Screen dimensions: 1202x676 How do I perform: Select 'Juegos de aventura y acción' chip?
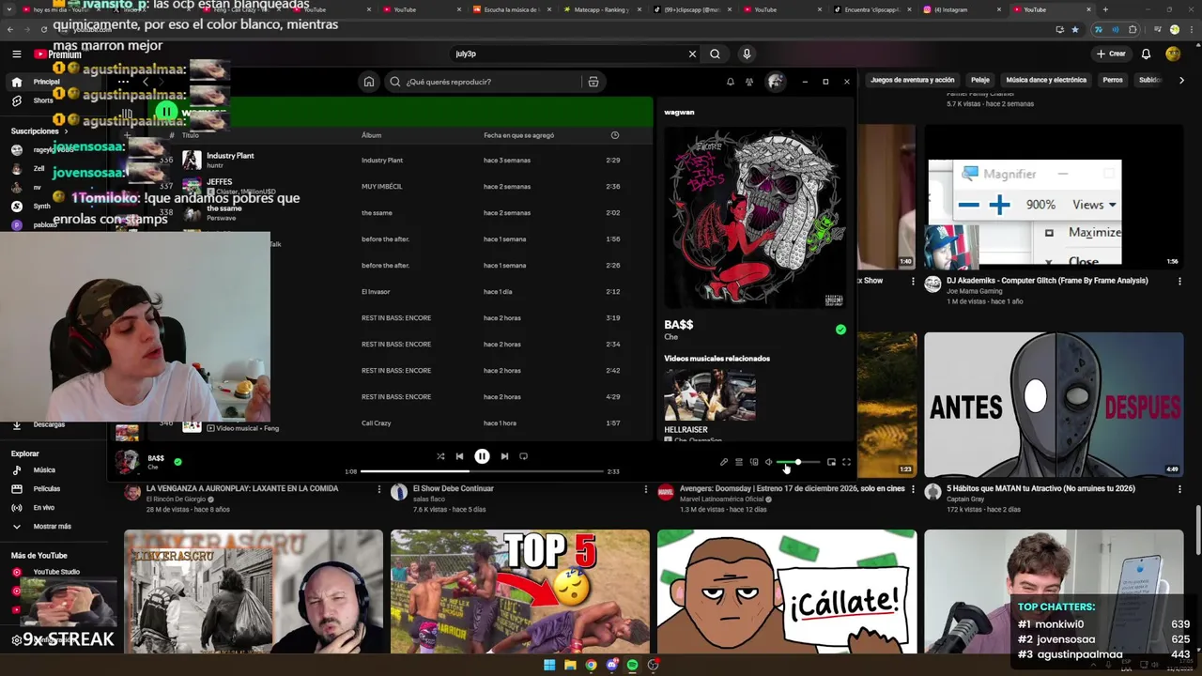point(912,80)
